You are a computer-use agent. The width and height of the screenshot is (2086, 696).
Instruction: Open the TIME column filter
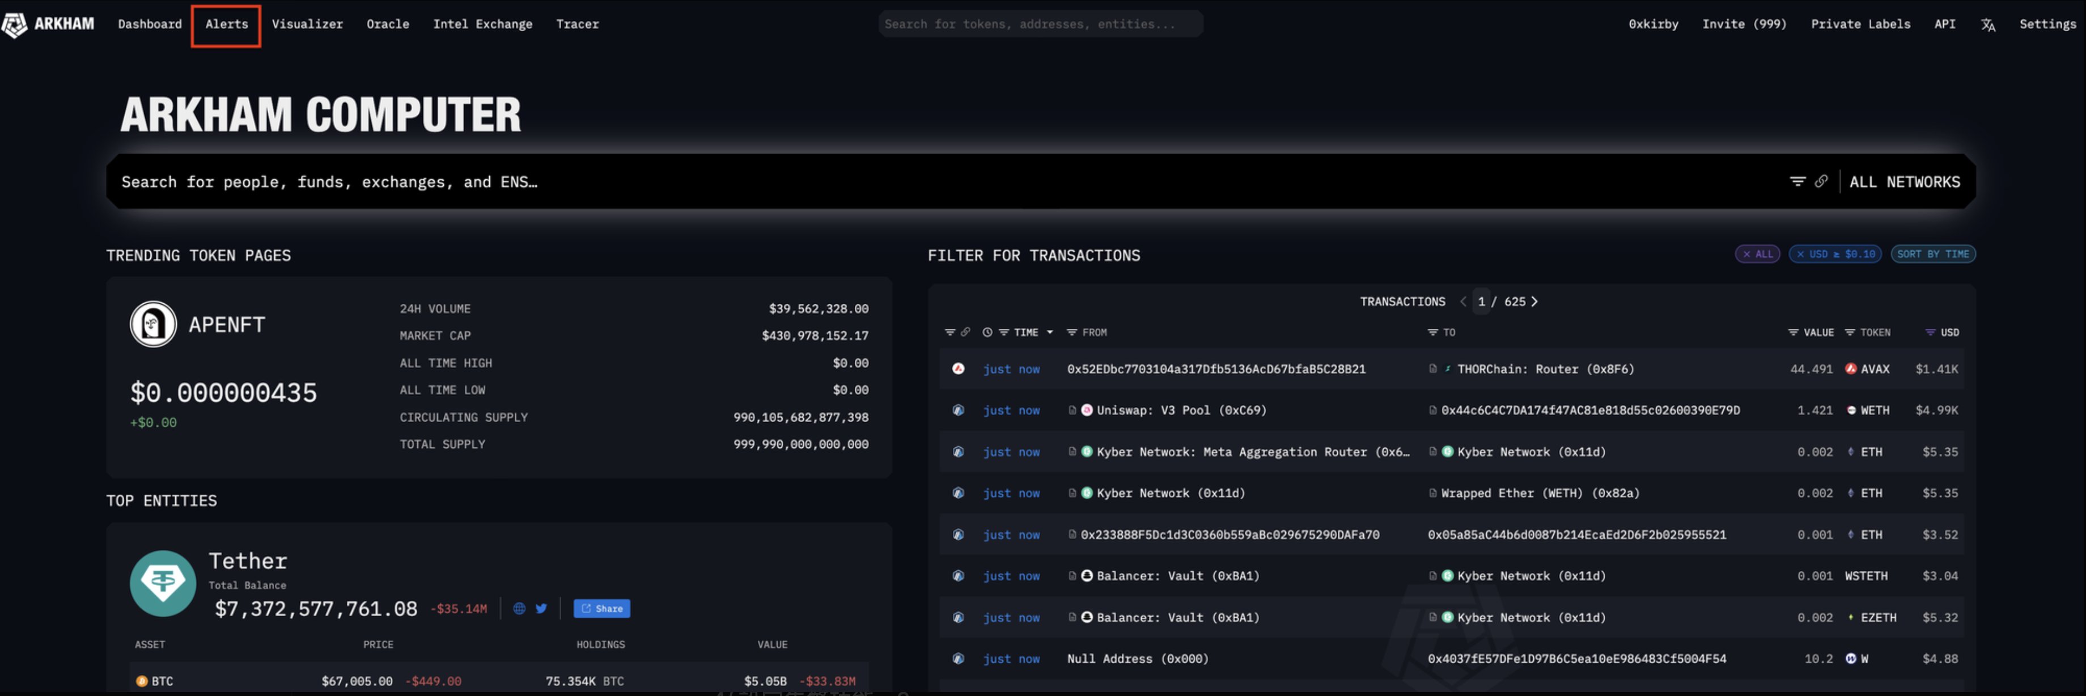click(x=1003, y=333)
